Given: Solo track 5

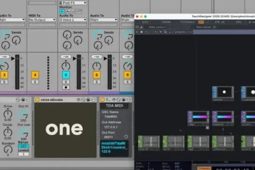Looking at the screenshot, I should click(66, 82).
